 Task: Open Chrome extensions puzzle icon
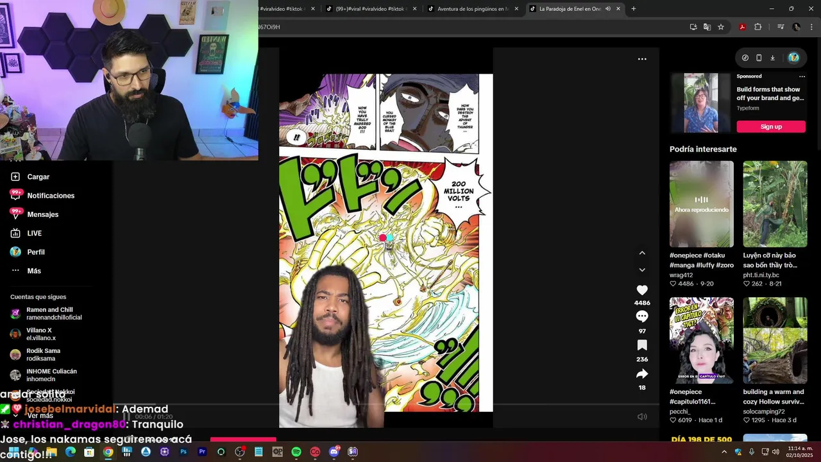(758, 27)
